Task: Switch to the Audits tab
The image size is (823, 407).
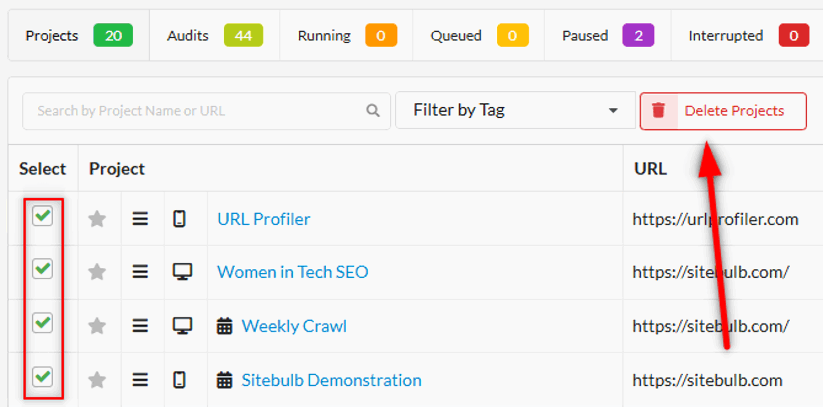Action: tap(214, 36)
